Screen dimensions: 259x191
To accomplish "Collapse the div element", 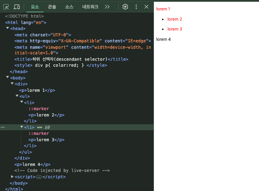I will [x=12, y=83].
